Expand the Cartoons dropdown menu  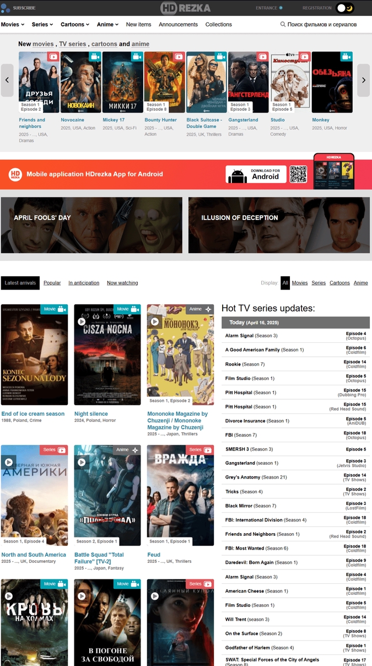click(x=76, y=24)
